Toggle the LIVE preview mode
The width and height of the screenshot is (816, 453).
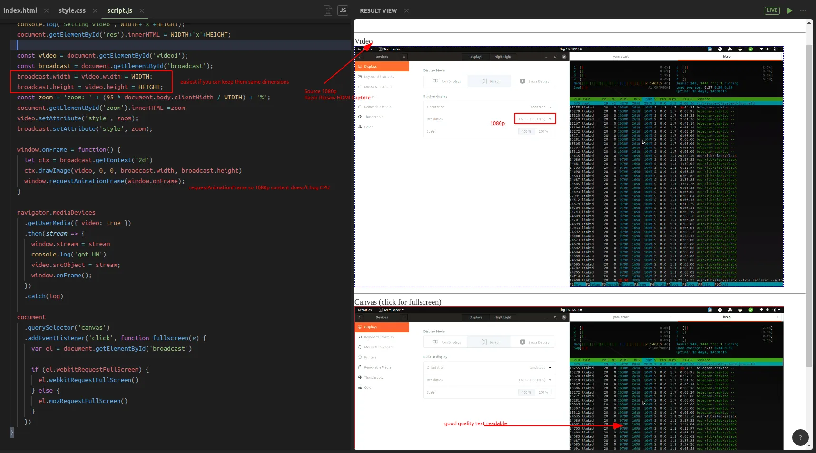click(x=772, y=10)
